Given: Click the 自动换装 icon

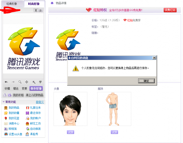Looking at the screenshot, I should pyautogui.click(x=27, y=129).
